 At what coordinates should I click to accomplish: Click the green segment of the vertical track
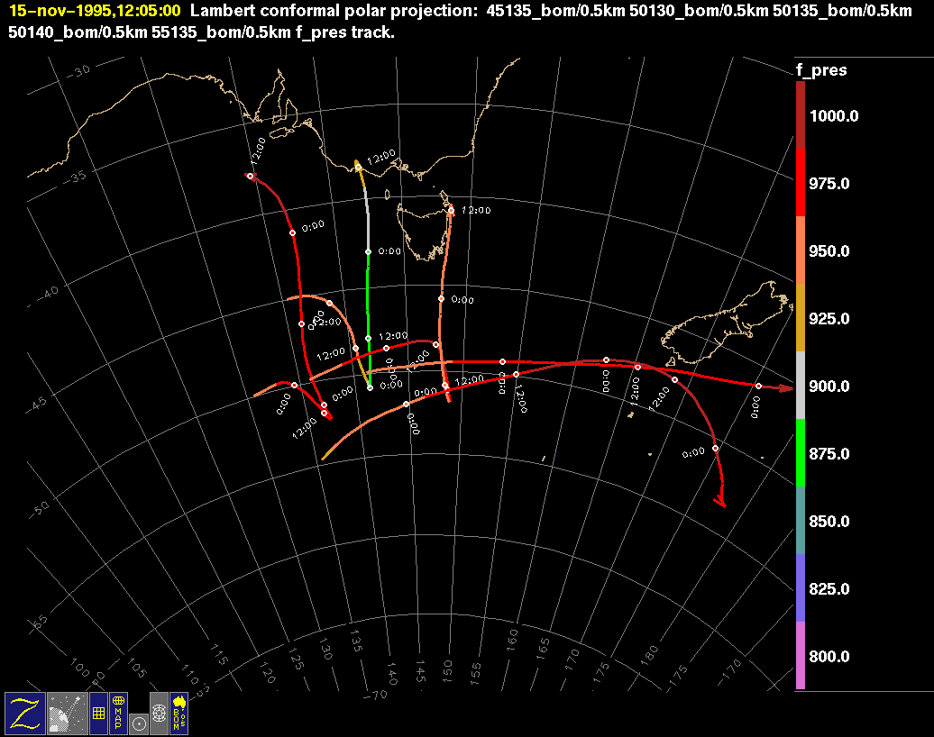[x=368, y=288]
